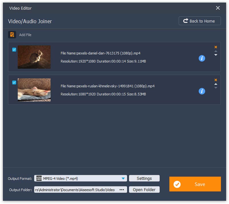Close the Video Editor window
The image size is (229, 204).
click(x=218, y=8)
